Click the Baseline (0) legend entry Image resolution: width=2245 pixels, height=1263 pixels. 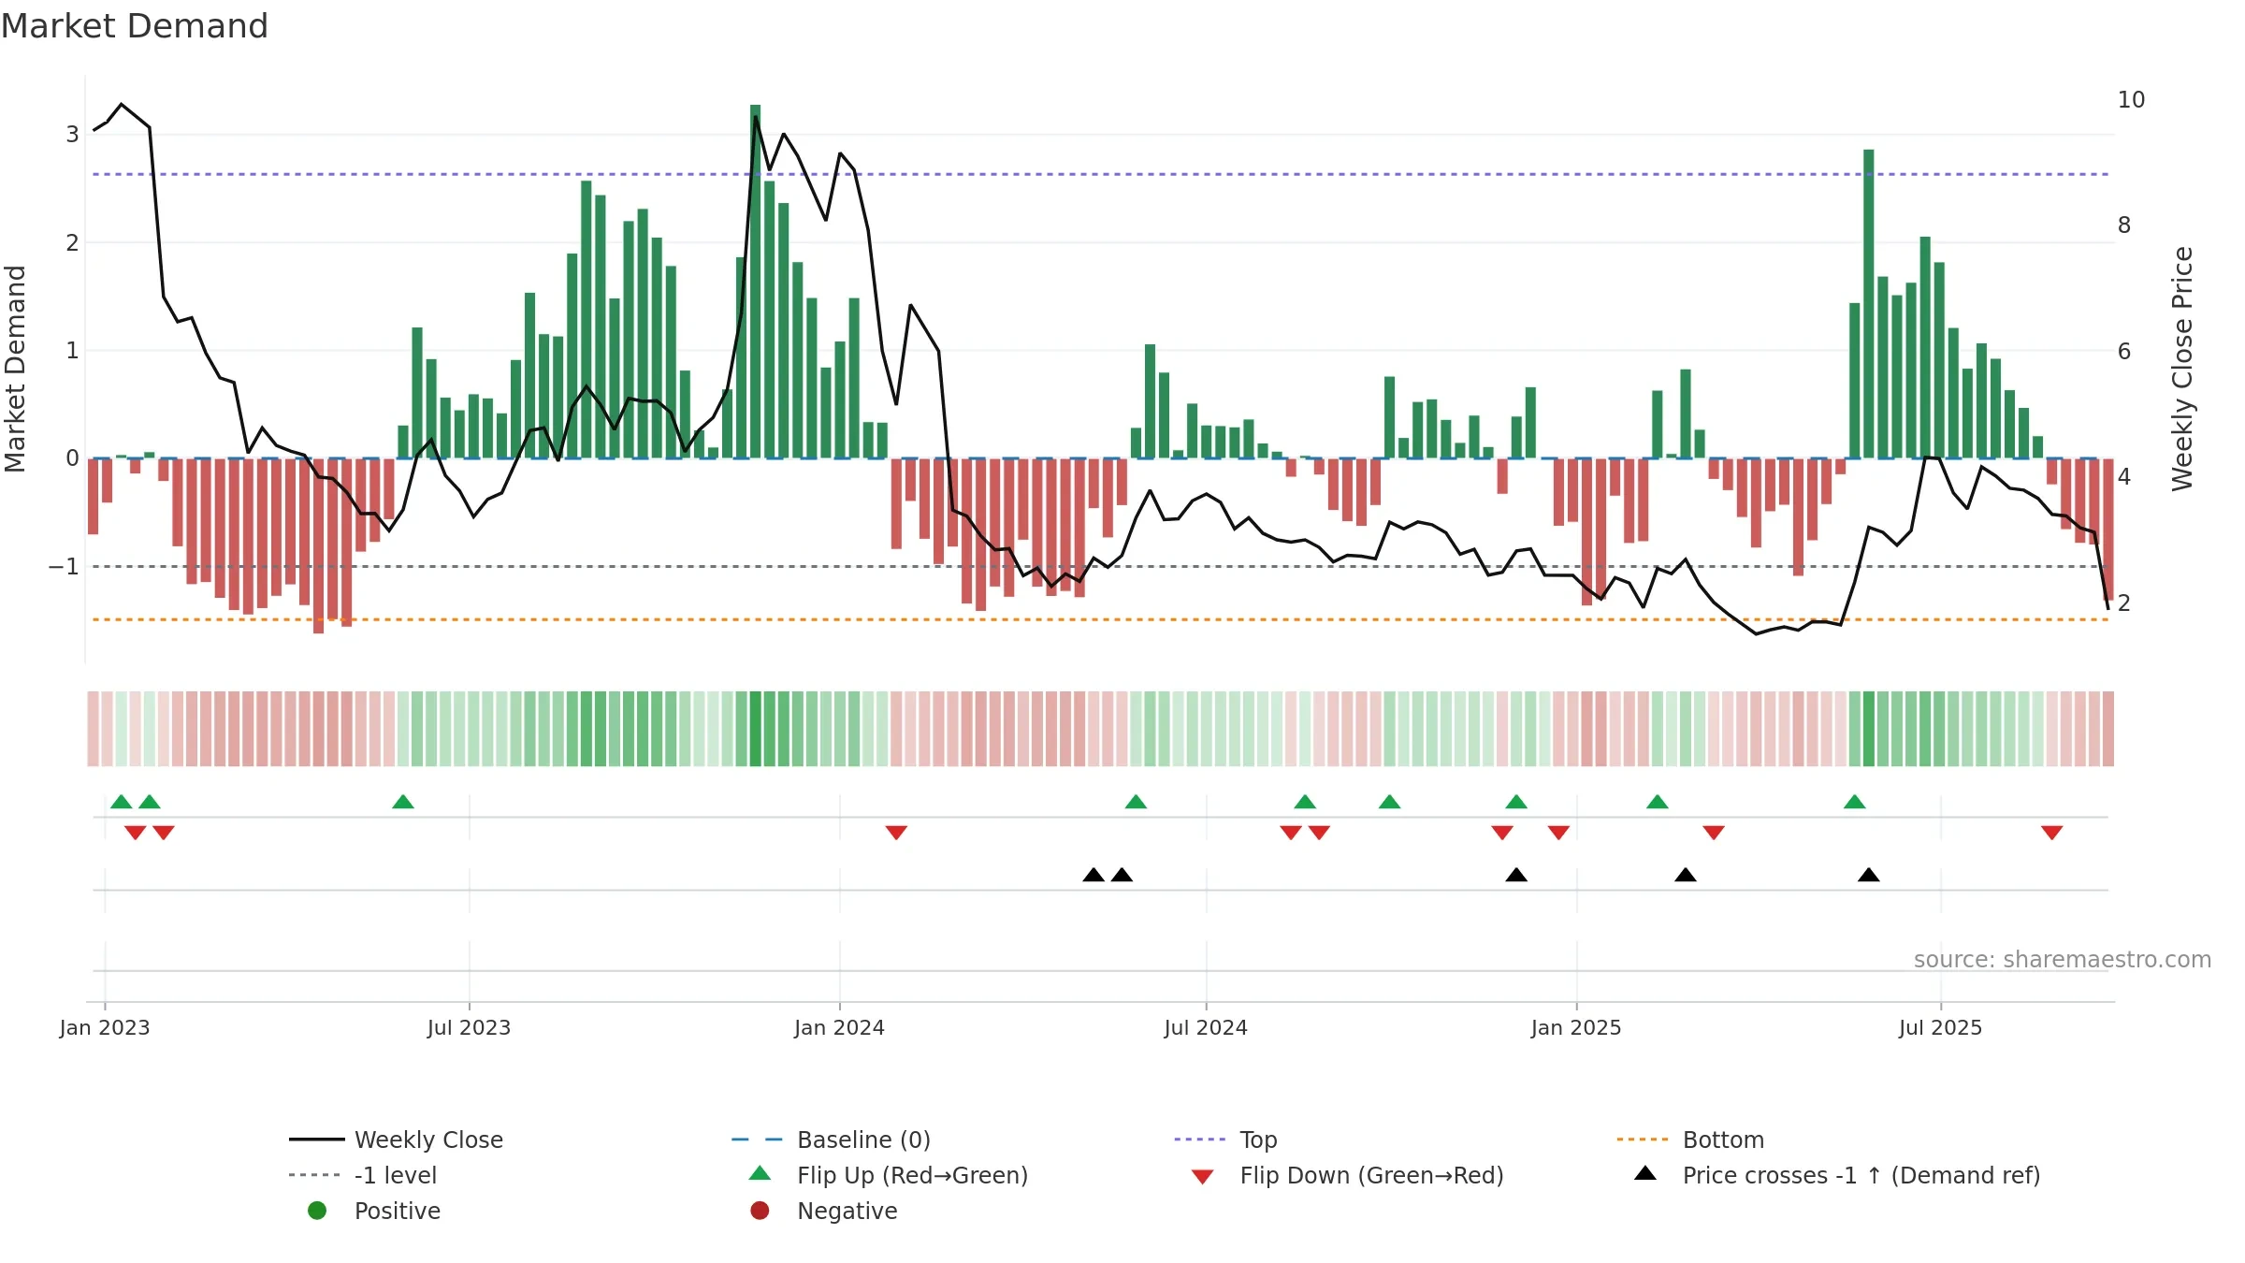[x=831, y=1140]
